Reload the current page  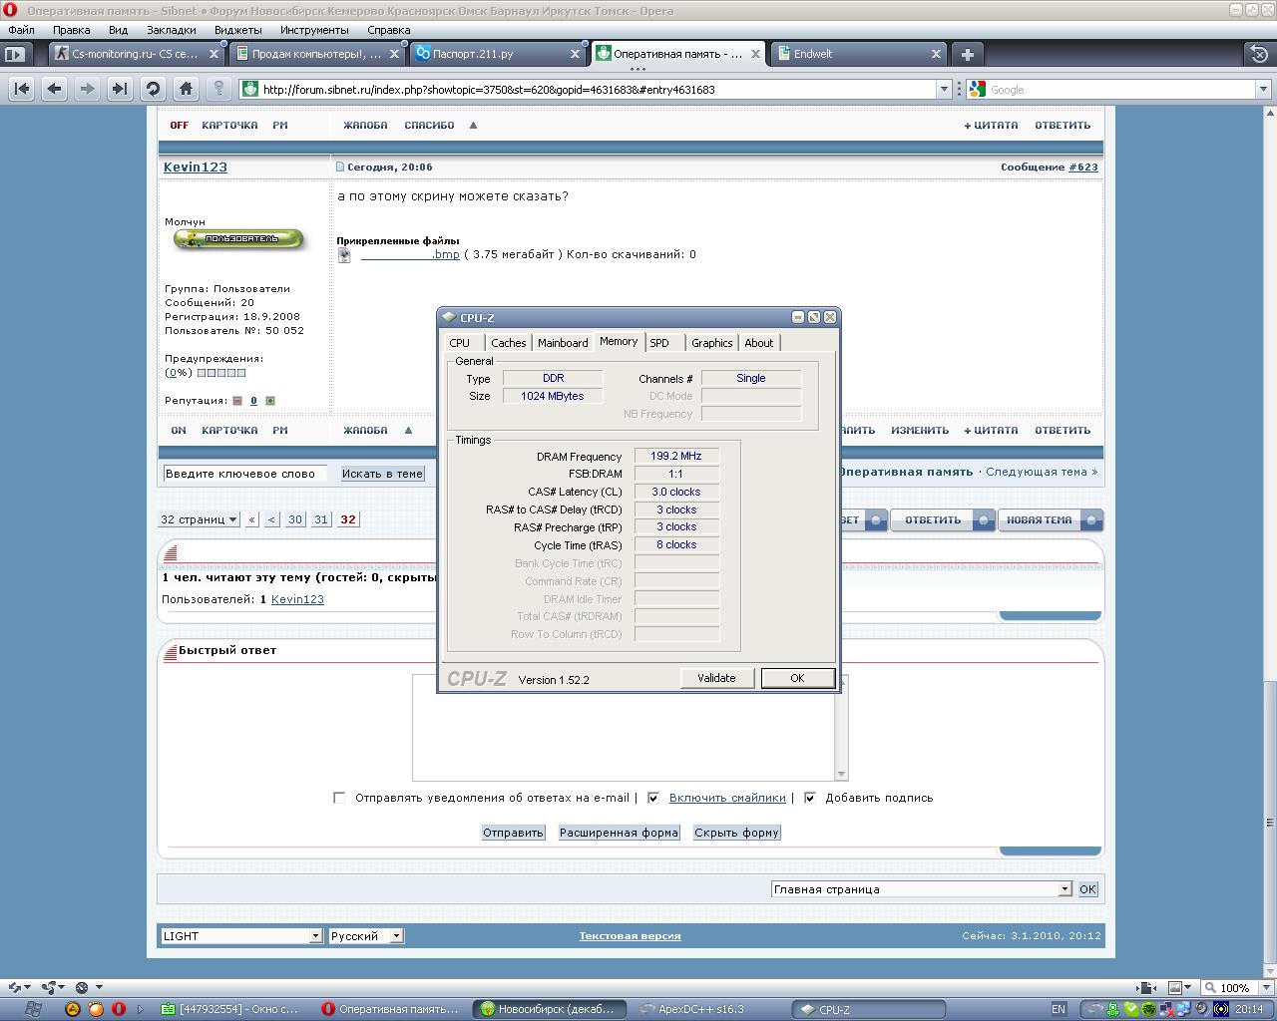153,89
